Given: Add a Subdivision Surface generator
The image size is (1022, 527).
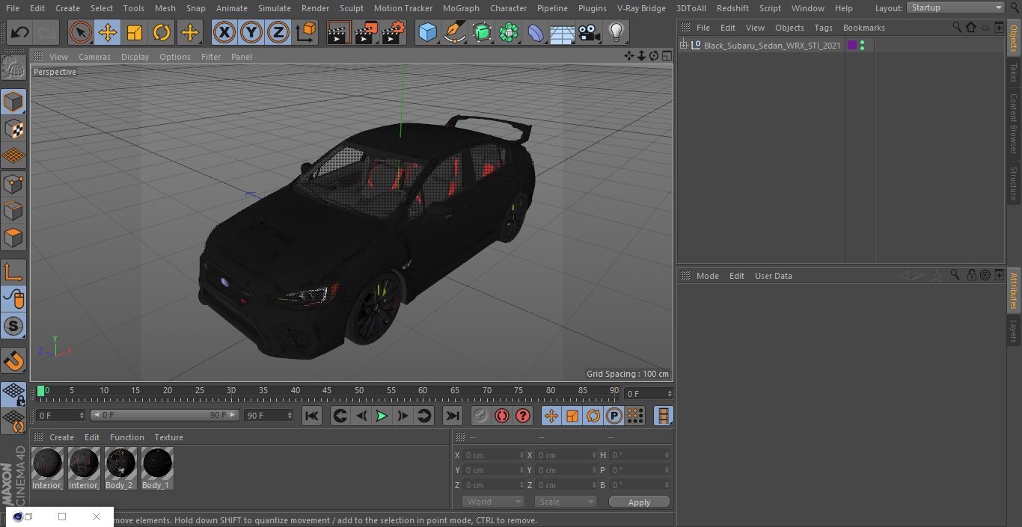Looking at the screenshot, I should click(x=482, y=32).
